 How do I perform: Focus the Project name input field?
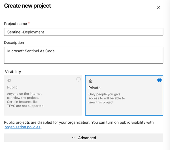coord(84,32)
